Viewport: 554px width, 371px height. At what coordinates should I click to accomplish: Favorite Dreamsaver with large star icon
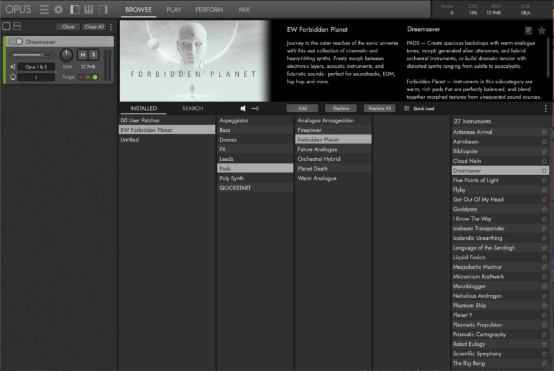coord(542,31)
